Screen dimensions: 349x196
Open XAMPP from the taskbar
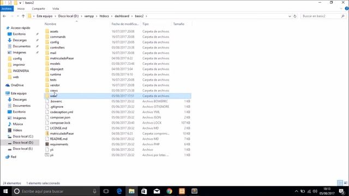182,191
